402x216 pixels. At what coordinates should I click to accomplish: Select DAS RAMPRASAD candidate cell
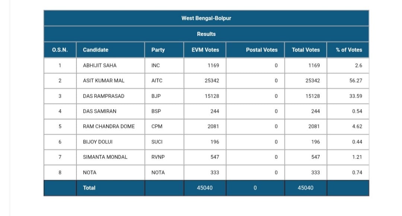click(x=111, y=96)
